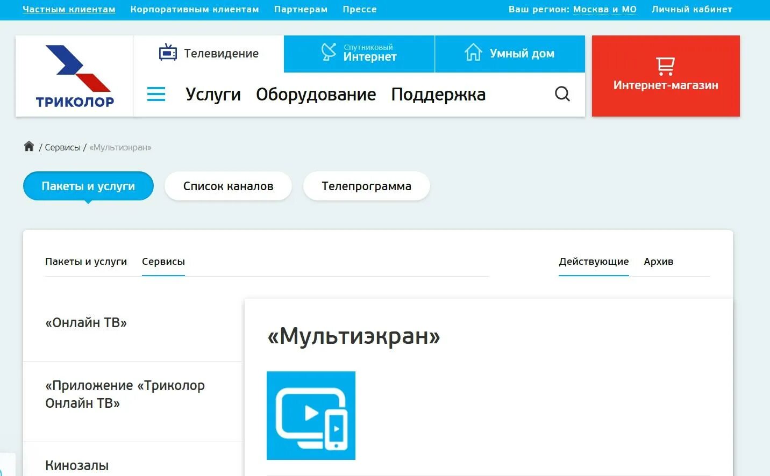Switch to the Пакеты и услуги sub-tab
The width and height of the screenshot is (770, 476).
[x=86, y=262]
